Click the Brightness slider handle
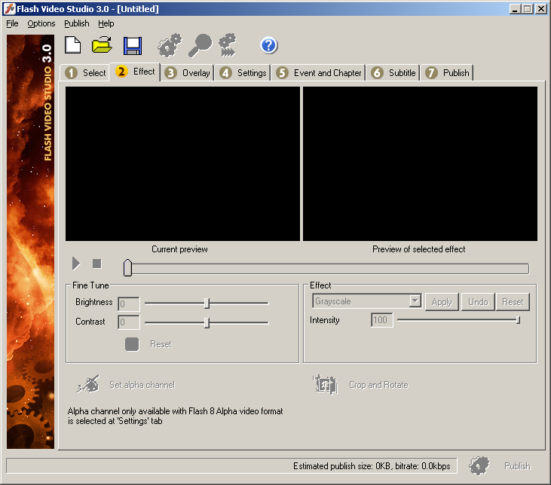The width and height of the screenshot is (551, 485). click(x=207, y=303)
